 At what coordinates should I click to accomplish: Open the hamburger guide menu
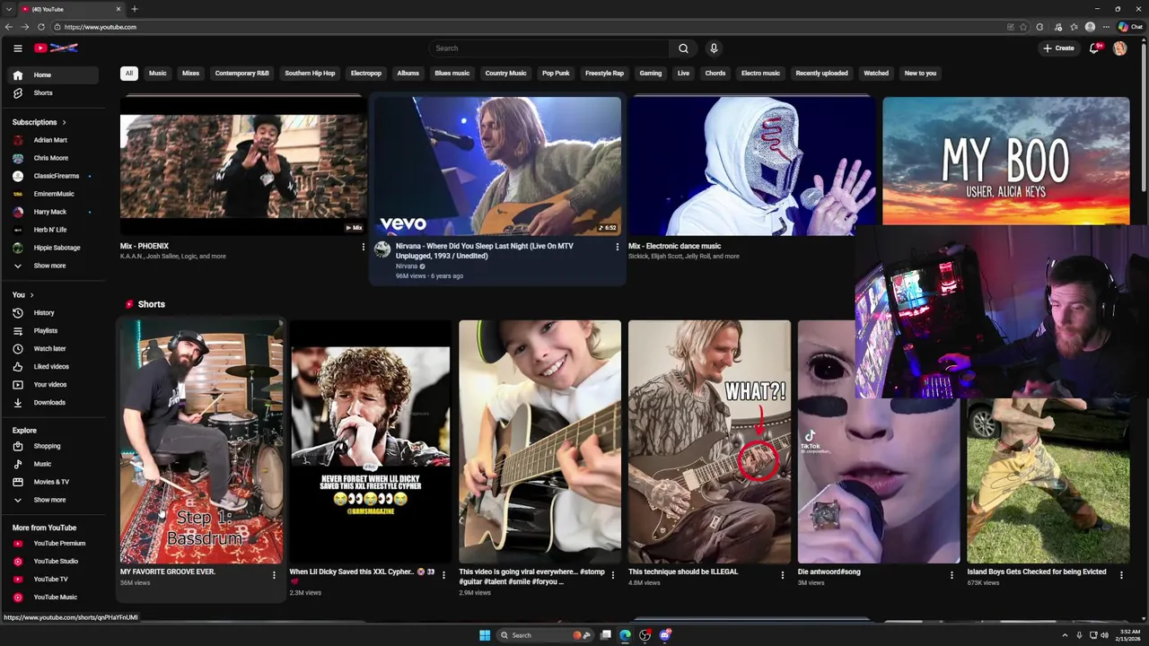[x=17, y=48]
